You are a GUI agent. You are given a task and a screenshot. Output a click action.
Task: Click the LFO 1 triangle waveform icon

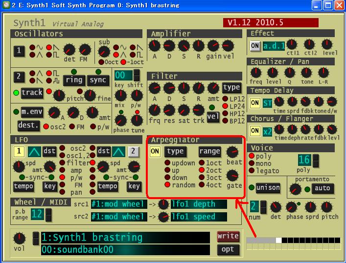coord(34,152)
